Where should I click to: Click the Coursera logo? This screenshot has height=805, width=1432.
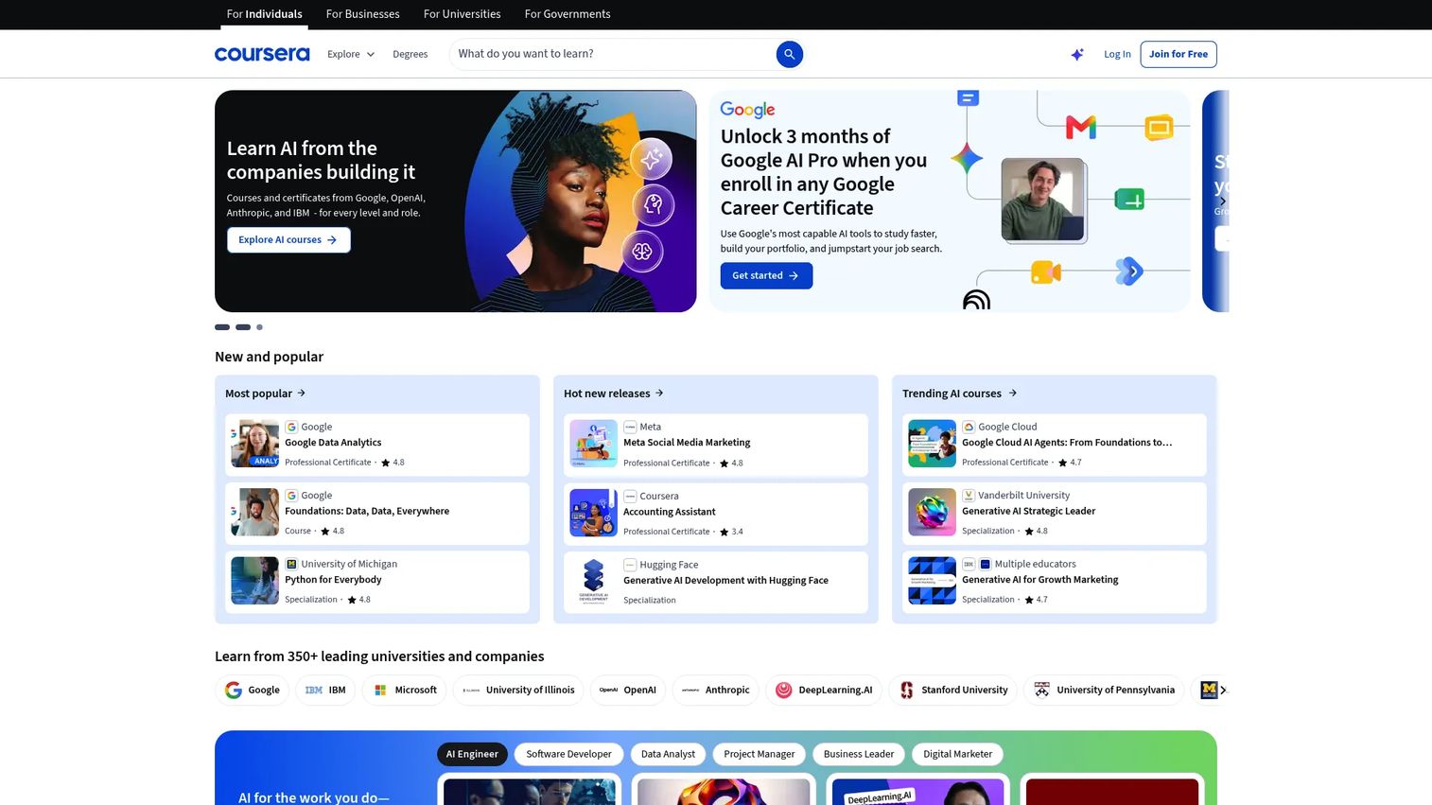[x=262, y=54]
